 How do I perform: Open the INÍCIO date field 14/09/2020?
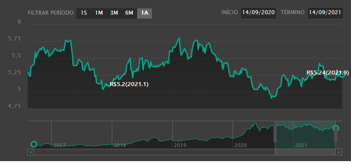coord(258,12)
